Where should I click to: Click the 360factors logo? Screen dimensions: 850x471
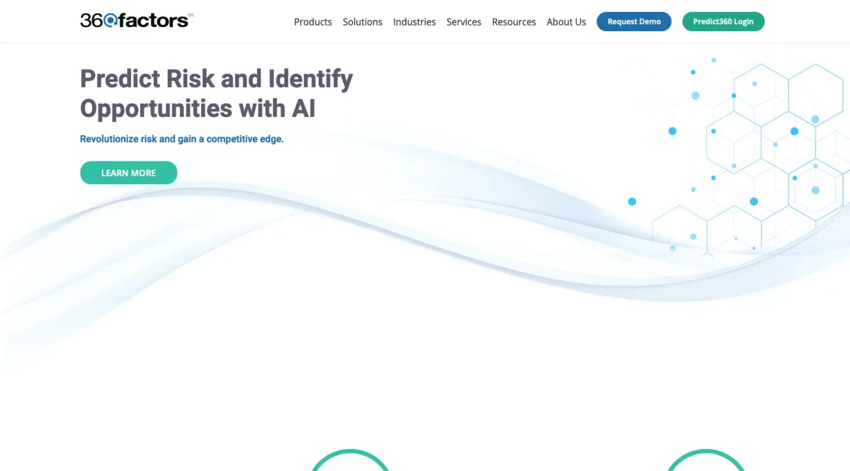point(137,21)
